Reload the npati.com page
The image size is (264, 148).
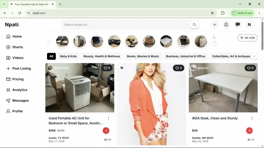[20, 13]
